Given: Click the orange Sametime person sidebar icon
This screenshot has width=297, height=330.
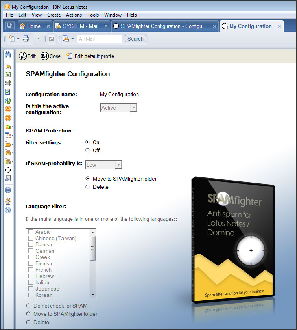Looking at the screenshot, I should pyautogui.click(x=8, y=109).
